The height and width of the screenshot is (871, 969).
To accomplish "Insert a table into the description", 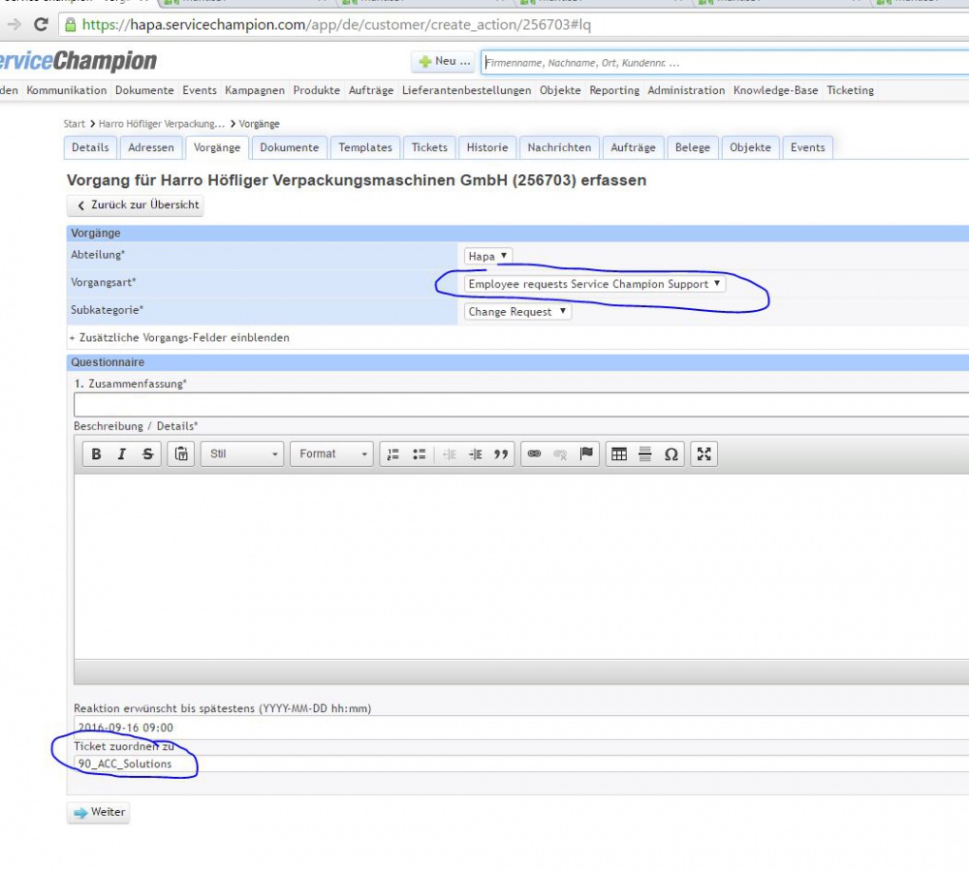I will pyautogui.click(x=619, y=454).
